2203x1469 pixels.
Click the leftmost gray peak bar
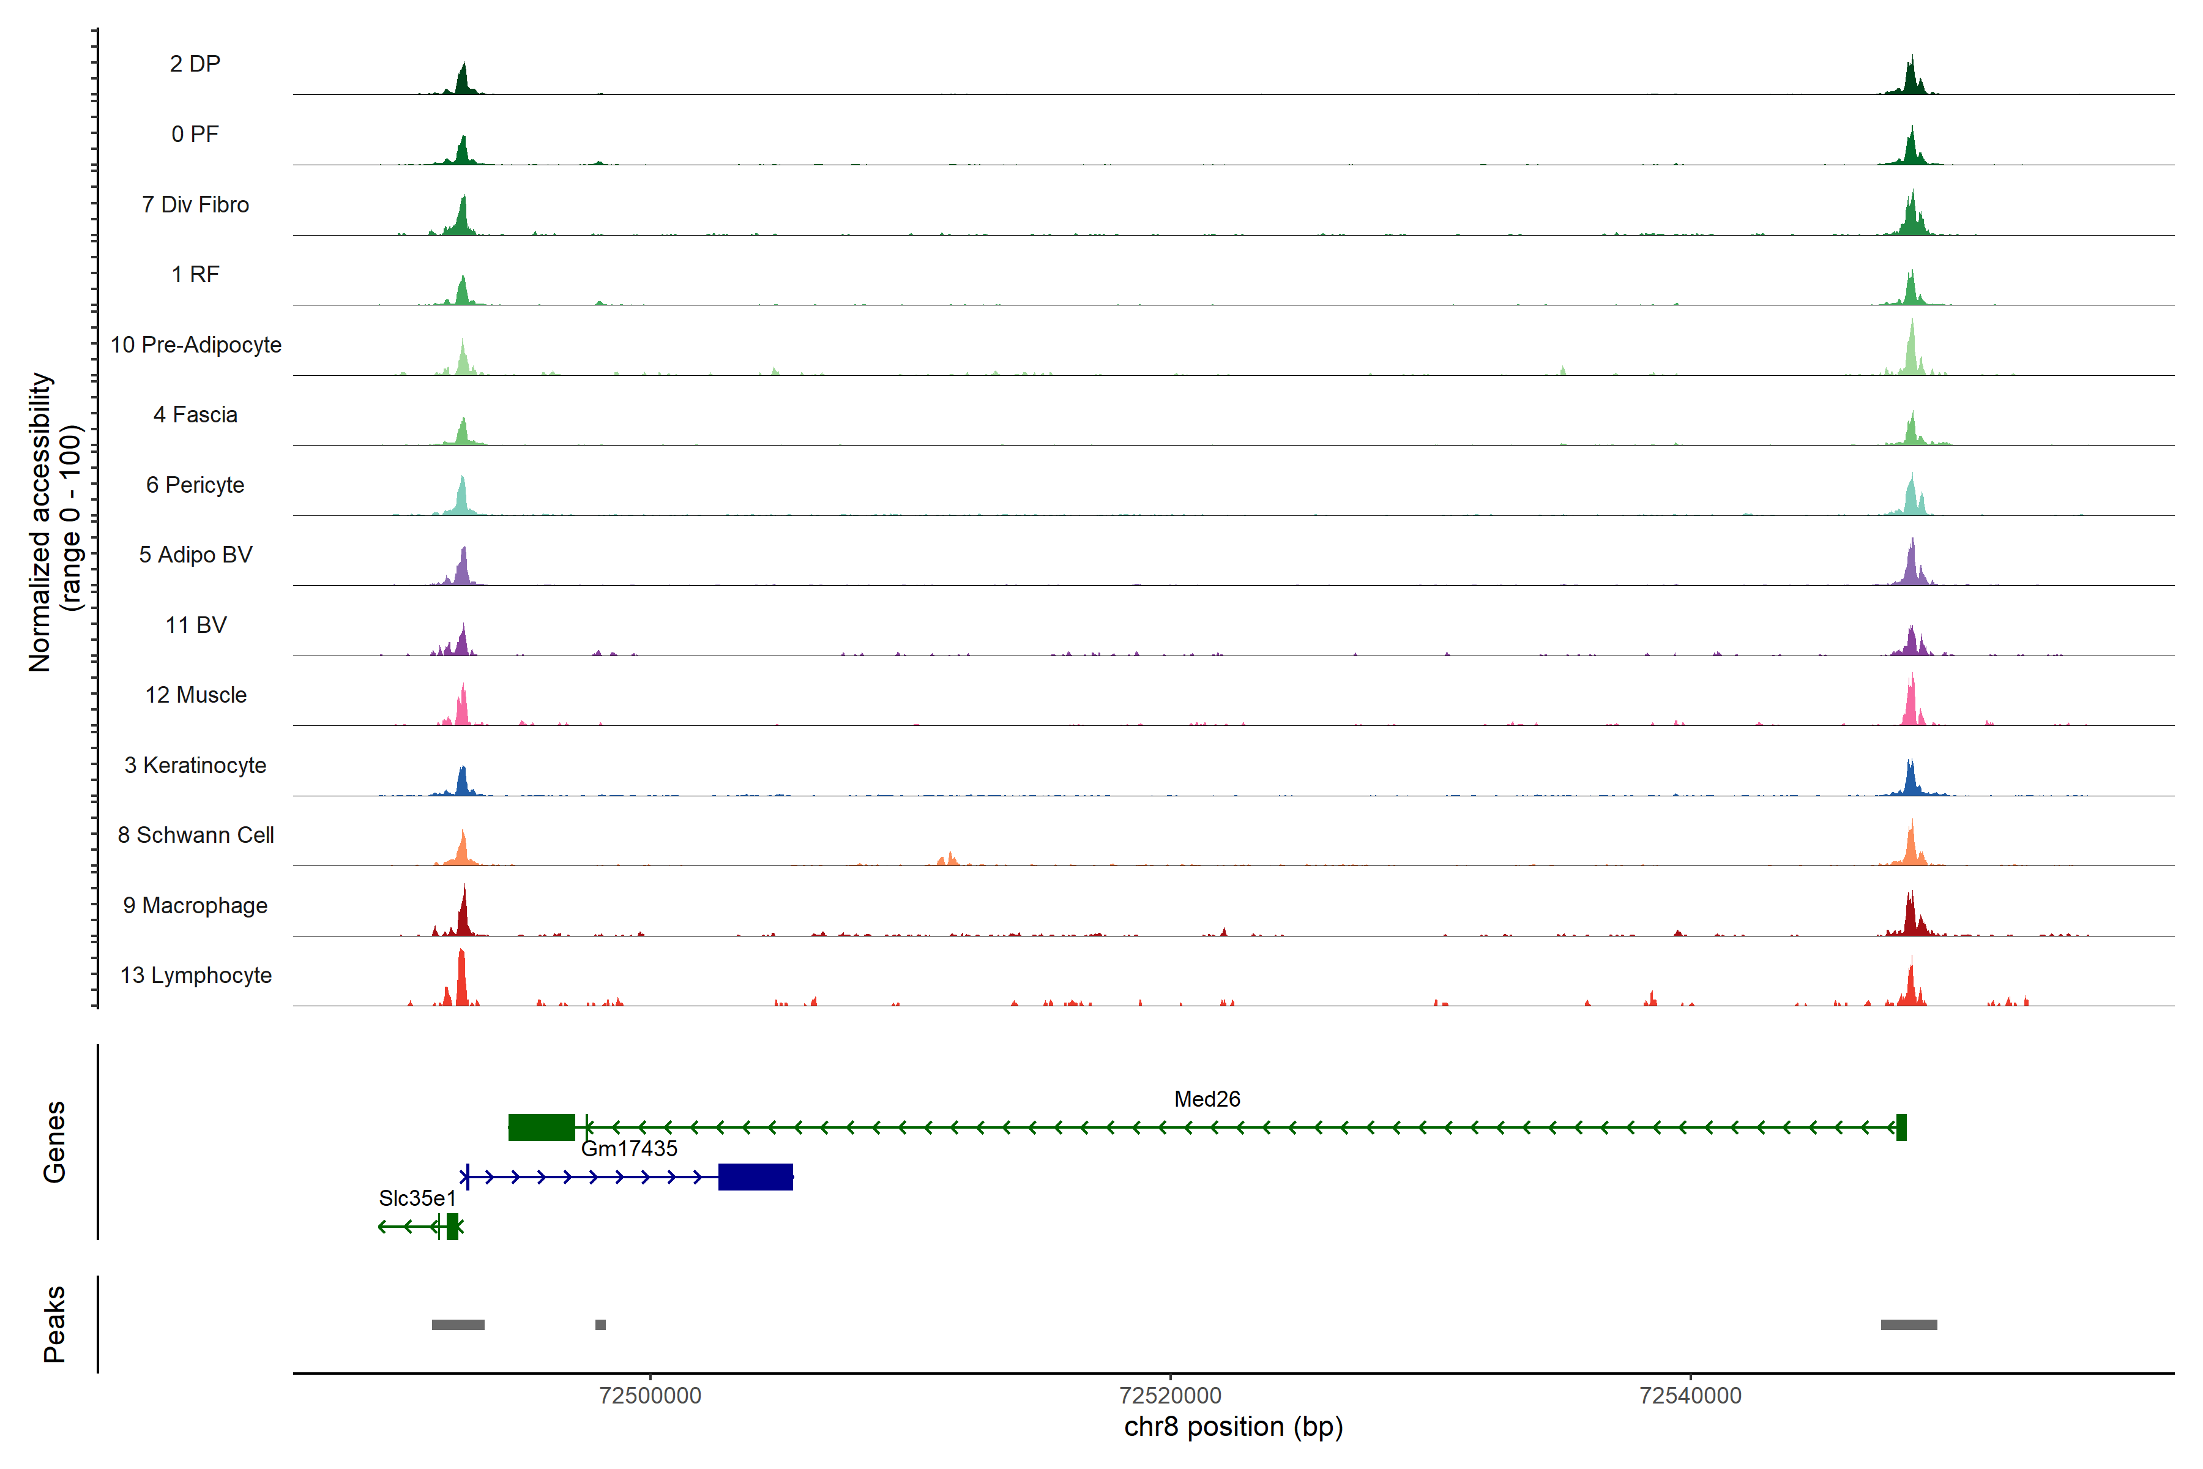pyautogui.click(x=458, y=1325)
